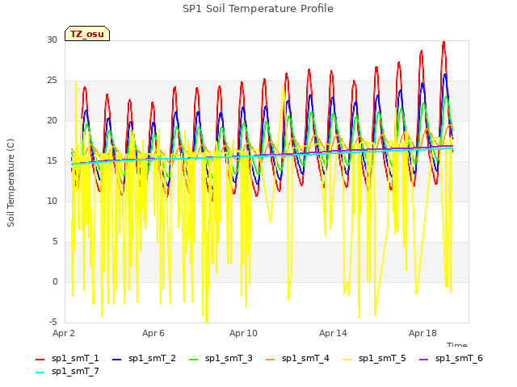Viewport: 517px width, 387px height.
Task: Click the yellow sp1_smT_5 legend color marker
Action: point(347,360)
